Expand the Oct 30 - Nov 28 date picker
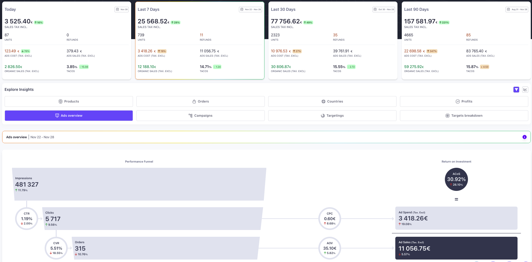Image resolution: width=532 pixels, height=262 pixels. [384, 10]
